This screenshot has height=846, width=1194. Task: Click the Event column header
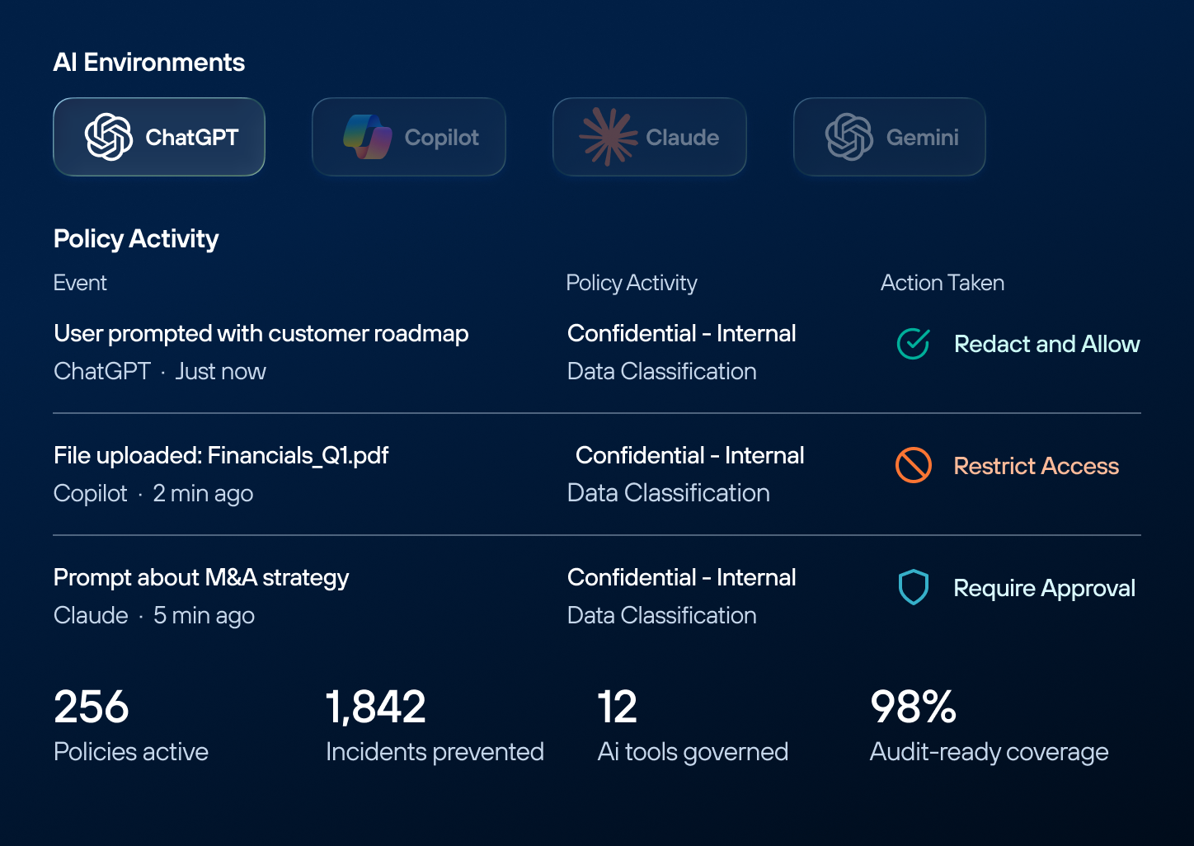click(x=80, y=283)
